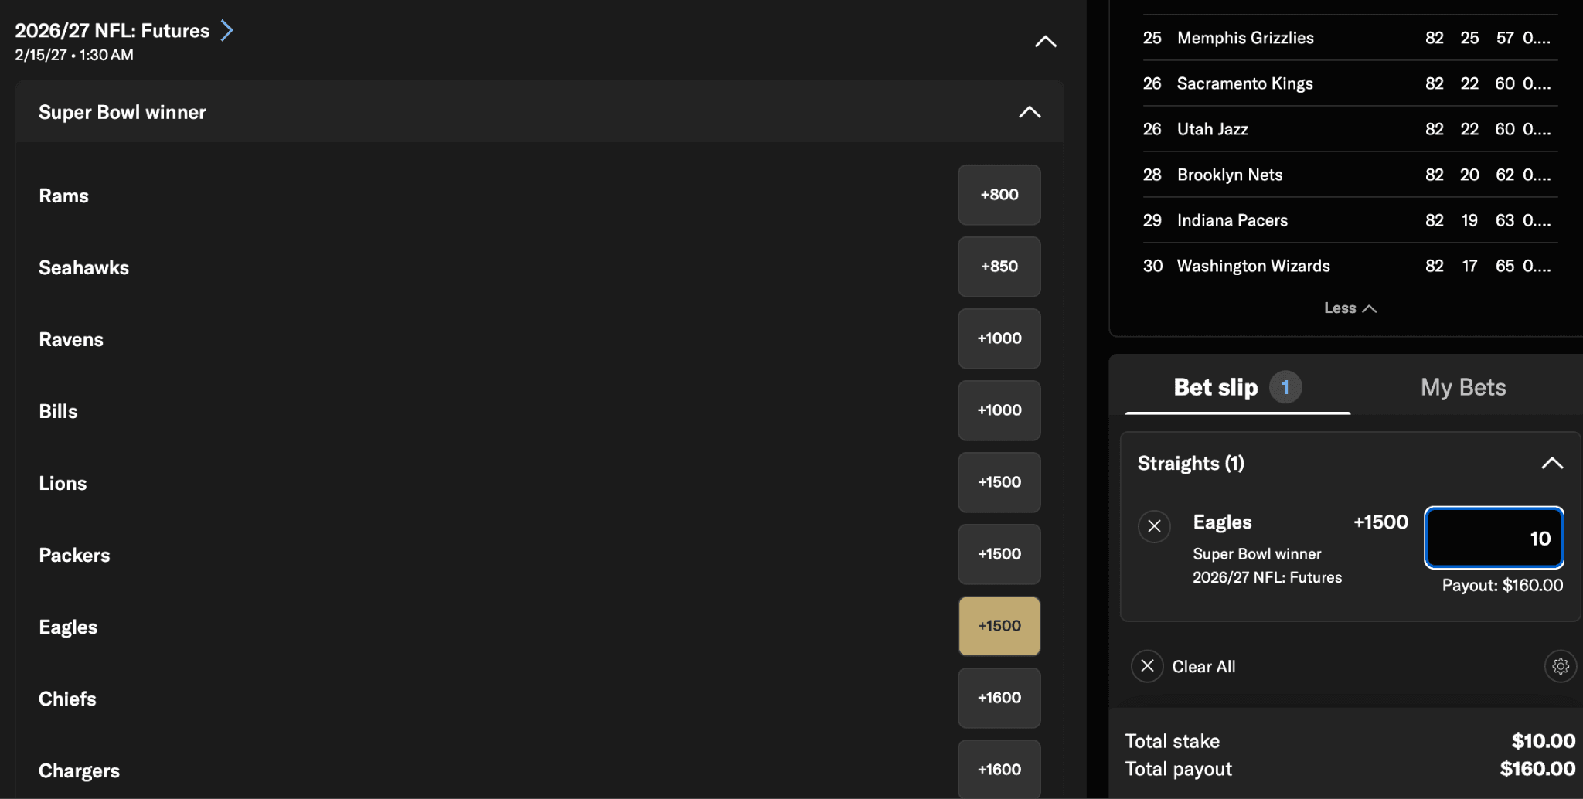Click the Clear All X icon
This screenshot has width=1583, height=799.
tap(1147, 666)
